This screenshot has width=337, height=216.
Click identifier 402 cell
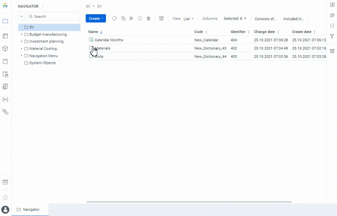tap(234, 48)
